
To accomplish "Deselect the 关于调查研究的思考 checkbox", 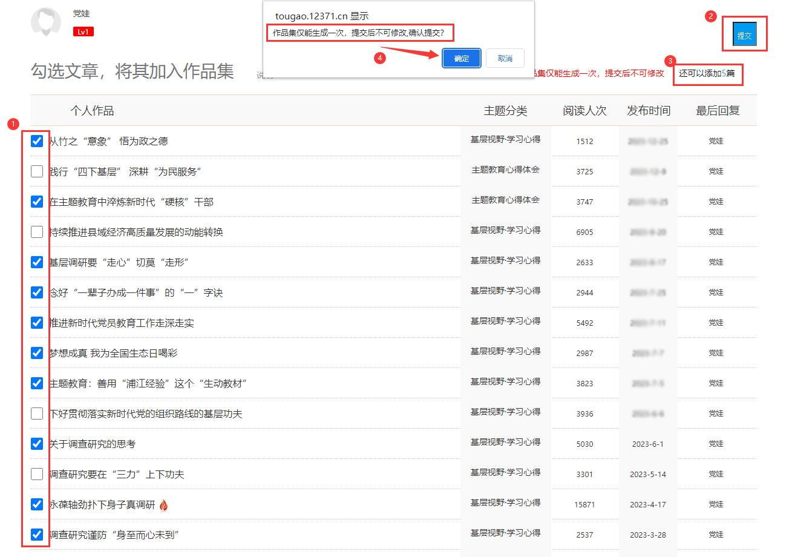I will coord(37,444).
